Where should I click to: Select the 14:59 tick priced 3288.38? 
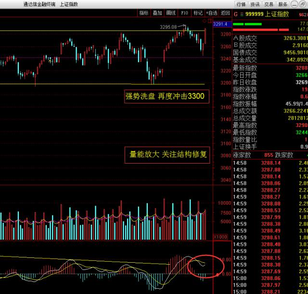point(270,224)
